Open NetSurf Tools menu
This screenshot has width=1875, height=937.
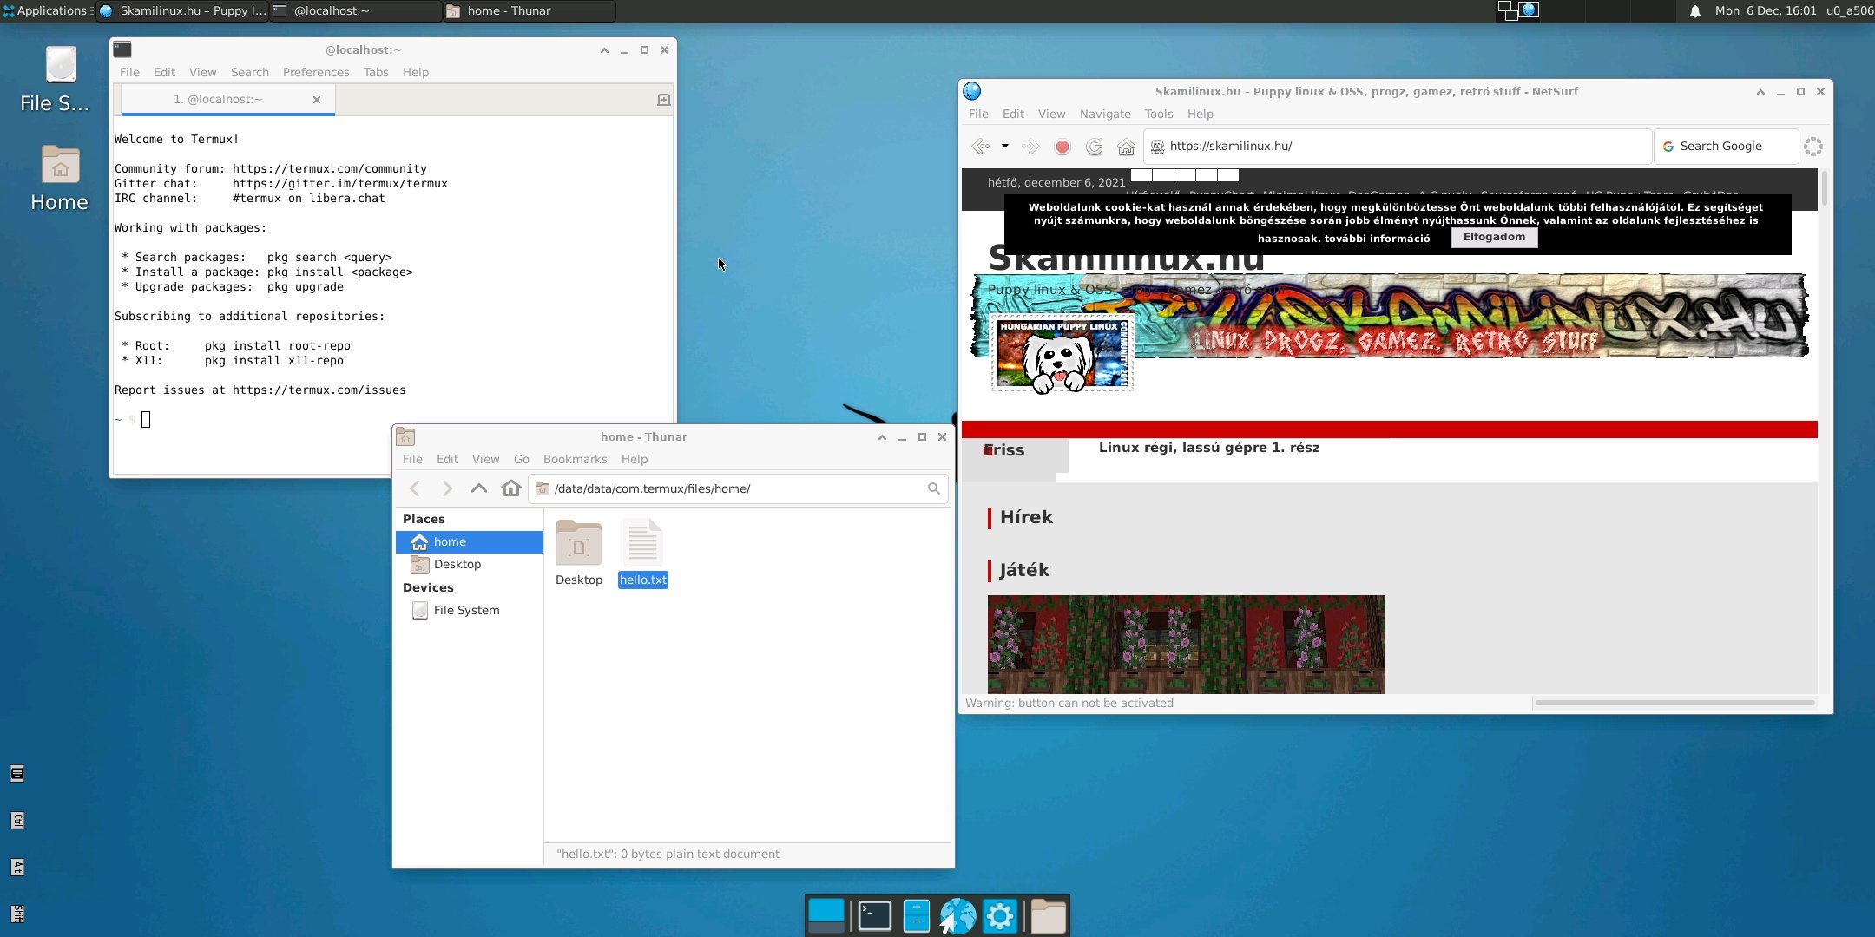coord(1158,114)
